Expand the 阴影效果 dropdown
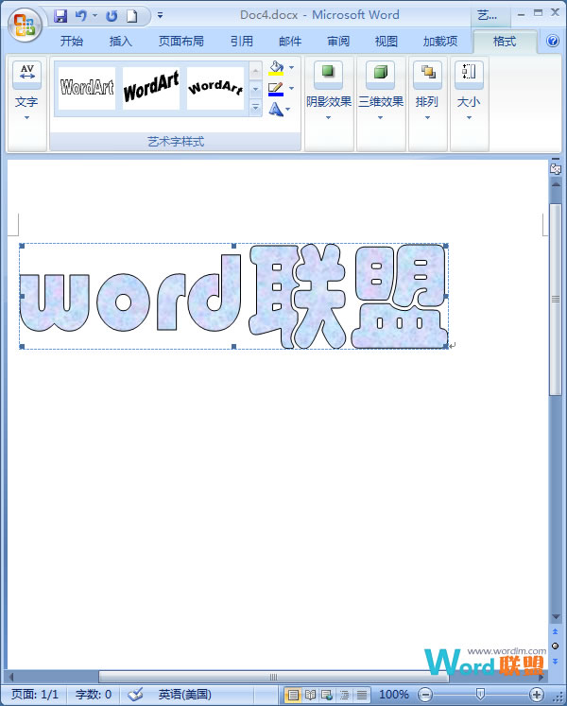 point(328,118)
